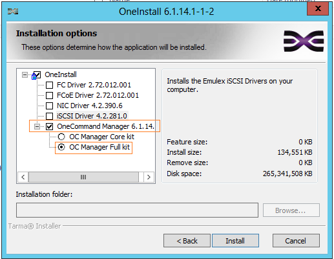Screen dimensions: 334x259
Task: Click the Install button
Action: tap(235, 241)
